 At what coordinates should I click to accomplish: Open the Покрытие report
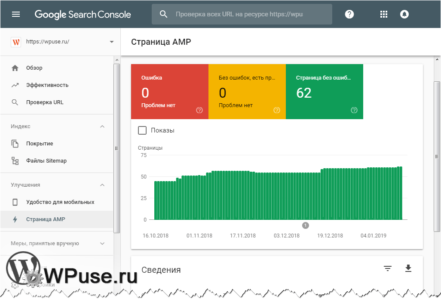pyautogui.click(x=40, y=144)
